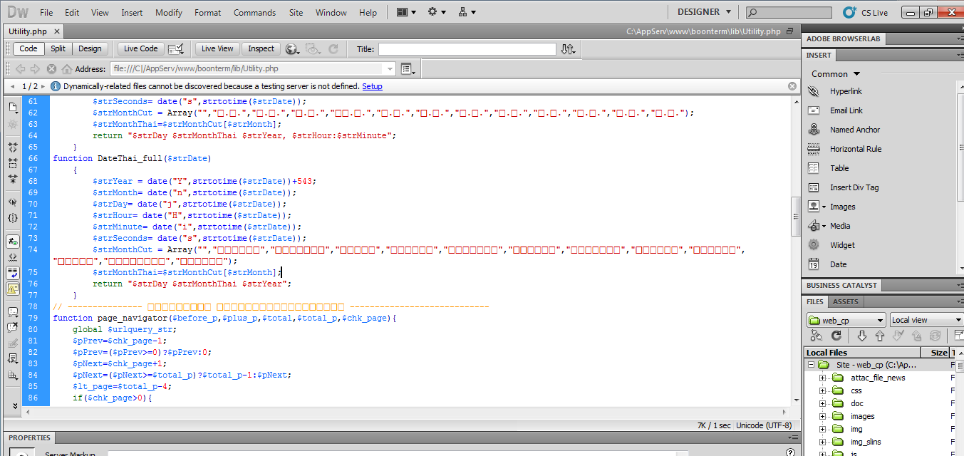Viewport: 964px width, 456px height.
Task: Open the Window menu
Action: [331, 12]
